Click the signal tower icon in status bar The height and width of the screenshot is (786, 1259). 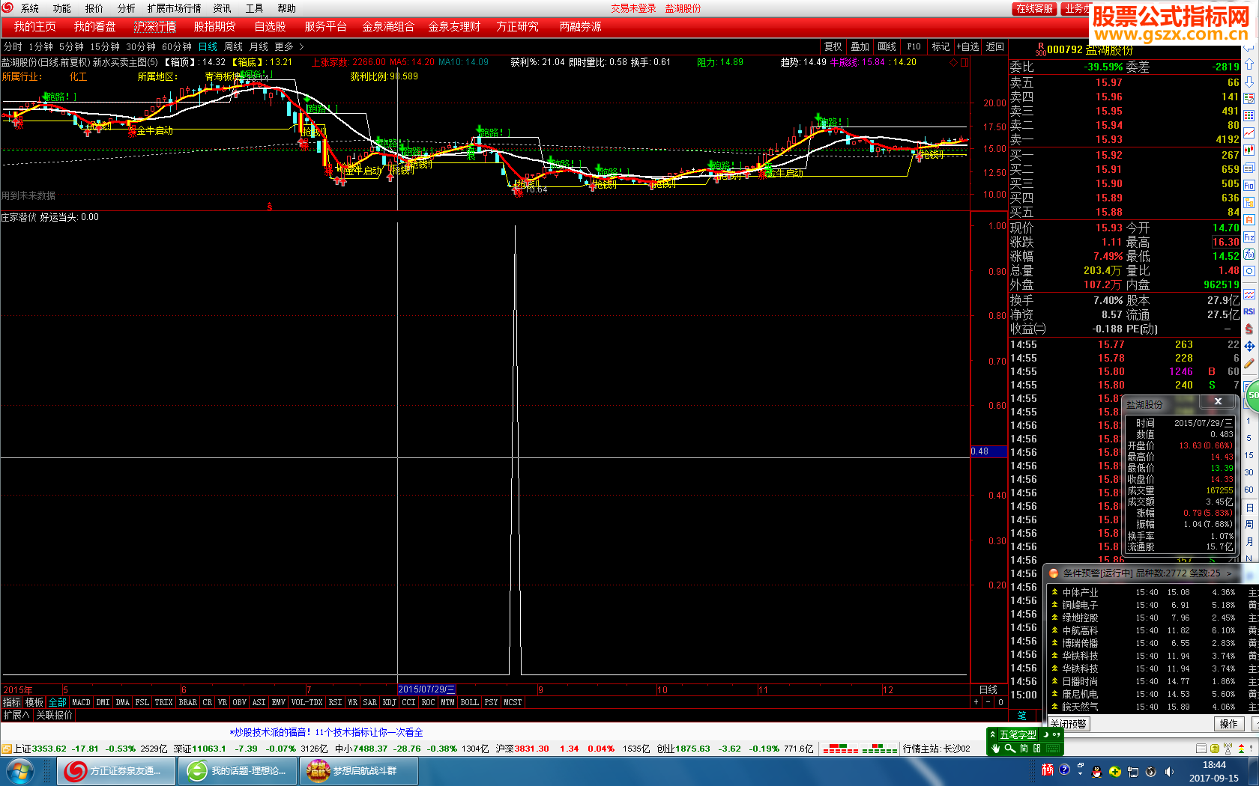click(1228, 749)
